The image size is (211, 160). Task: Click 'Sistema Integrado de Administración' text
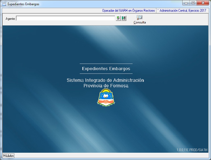coord(105,80)
